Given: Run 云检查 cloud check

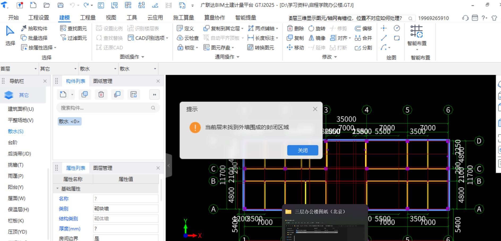Looking at the screenshot, I should [188, 38].
